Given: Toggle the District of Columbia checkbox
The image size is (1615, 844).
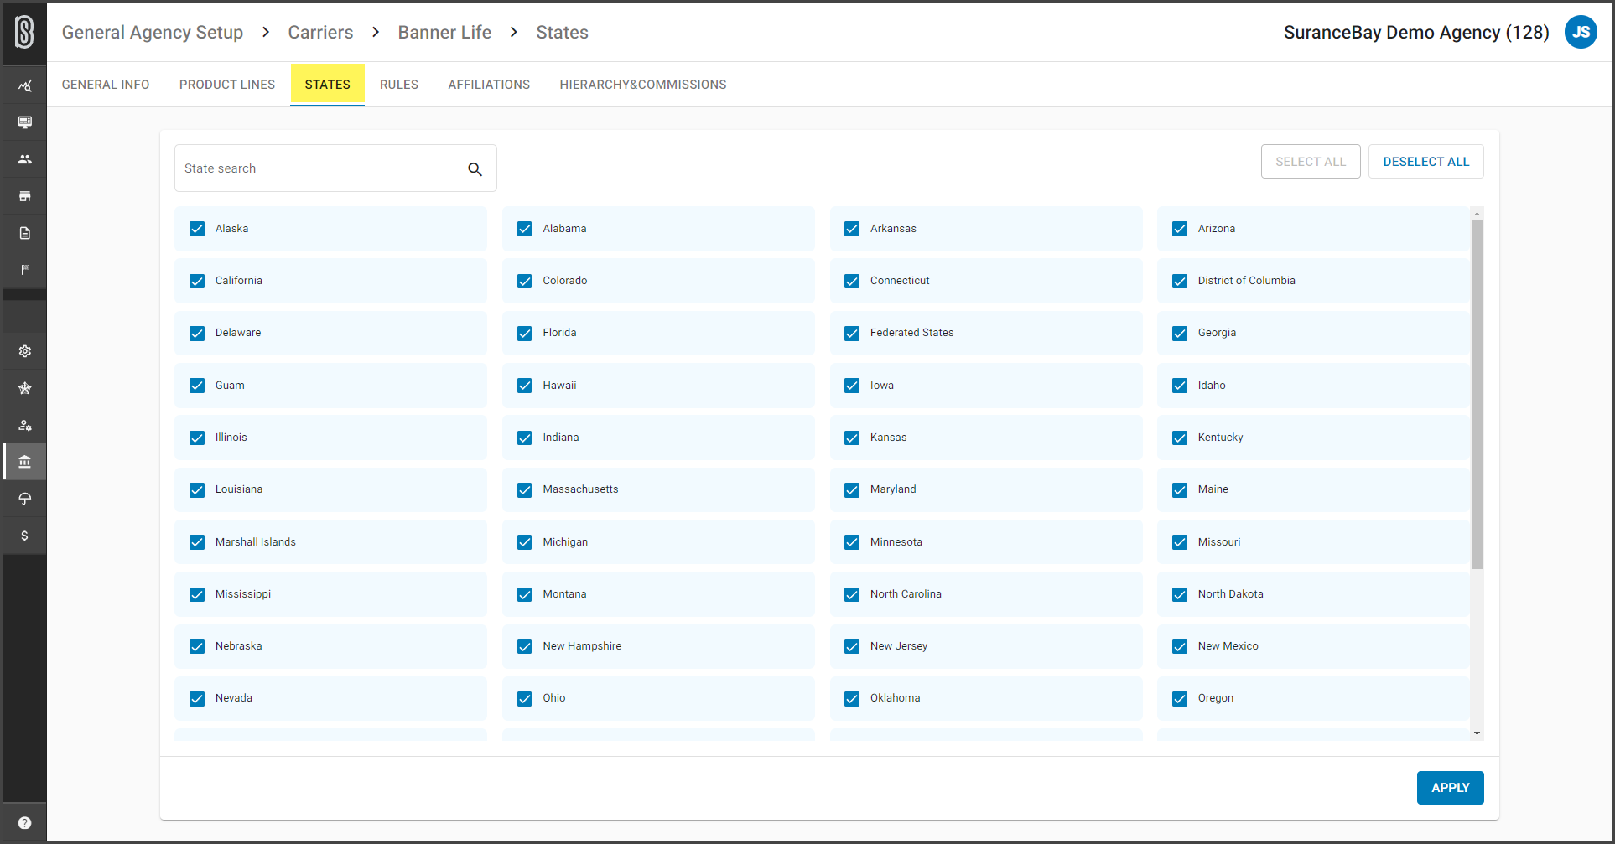Looking at the screenshot, I should click(1180, 281).
